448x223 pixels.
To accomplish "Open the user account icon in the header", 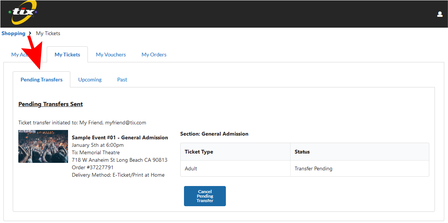I will pyautogui.click(x=440, y=14).
